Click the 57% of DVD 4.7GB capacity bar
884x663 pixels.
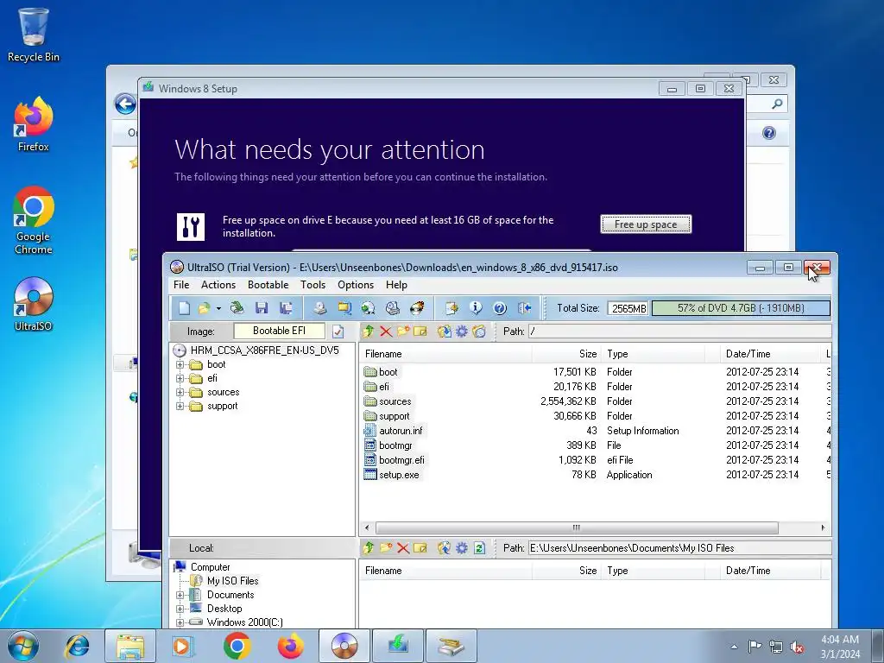click(741, 308)
